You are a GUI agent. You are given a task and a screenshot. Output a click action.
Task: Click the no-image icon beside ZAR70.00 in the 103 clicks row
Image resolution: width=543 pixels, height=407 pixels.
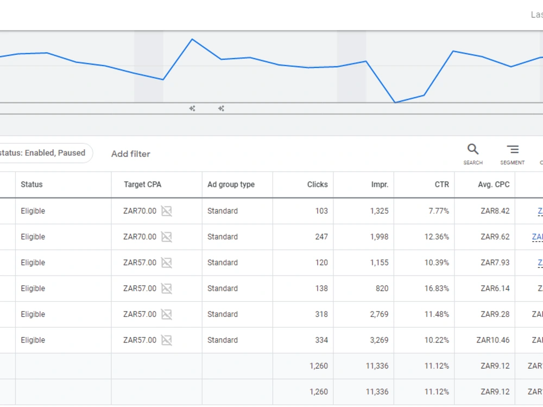pyautogui.click(x=167, y=211)
